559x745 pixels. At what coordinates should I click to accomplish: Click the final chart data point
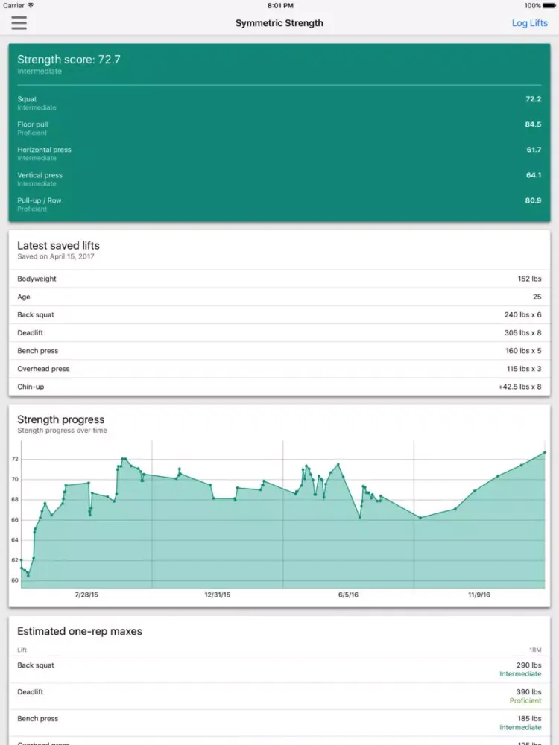pos(545,453)
